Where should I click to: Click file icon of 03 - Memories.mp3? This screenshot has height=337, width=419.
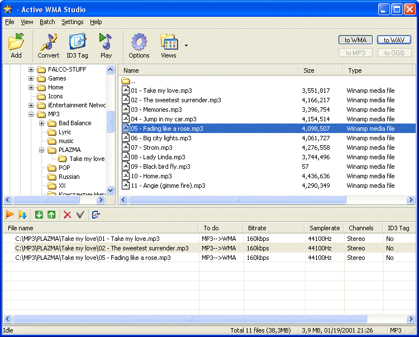[126, 109]
